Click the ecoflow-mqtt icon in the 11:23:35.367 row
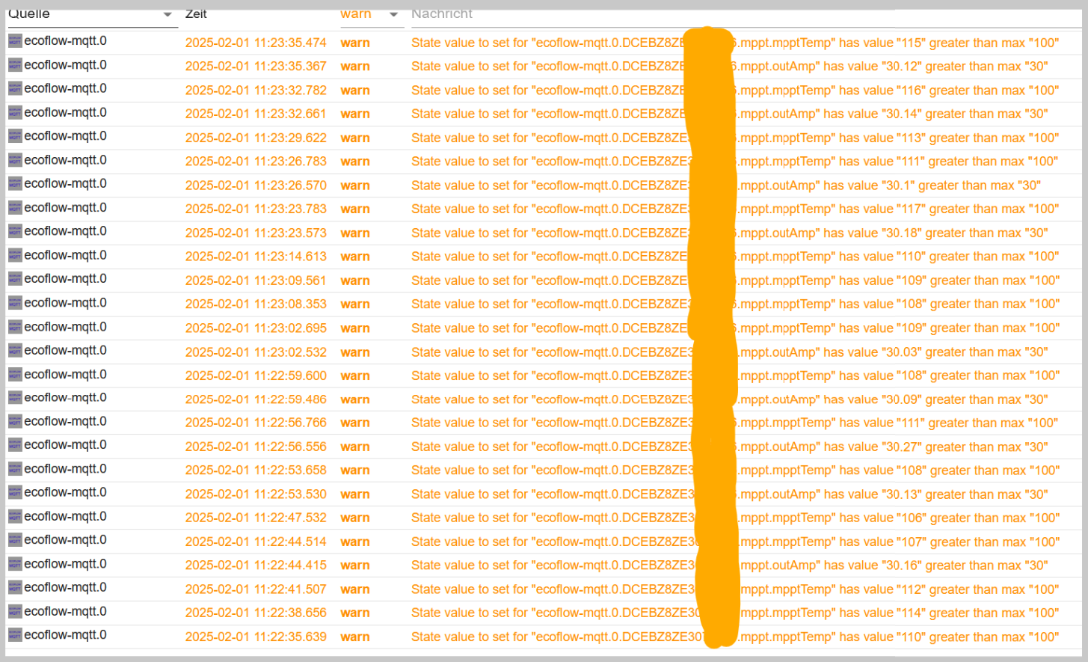Viewport: 1088px width, 662px height. (15, 65)
